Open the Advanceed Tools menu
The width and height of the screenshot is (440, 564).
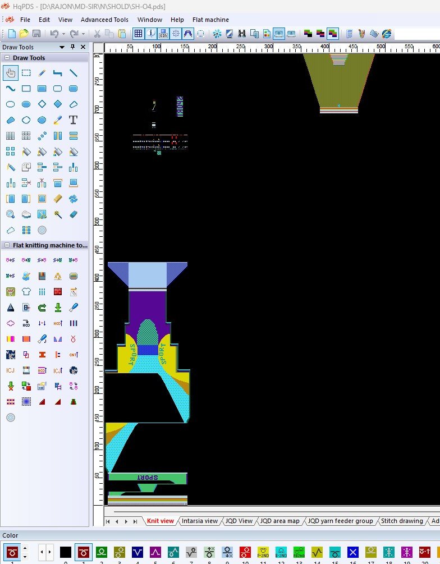(x=104, y=20)
